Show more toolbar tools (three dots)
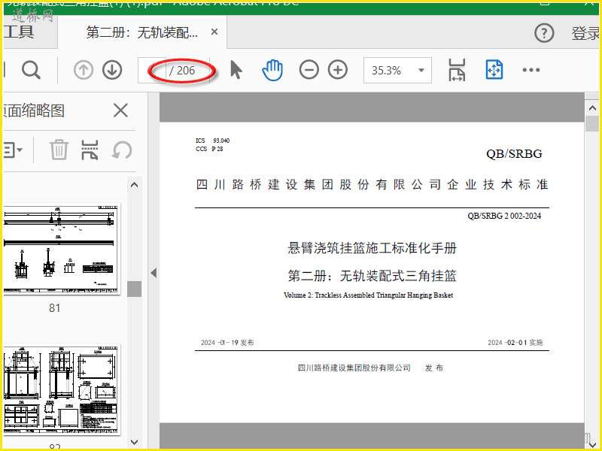The height and width of the screenshot is (451, 602). click(531, 70)
